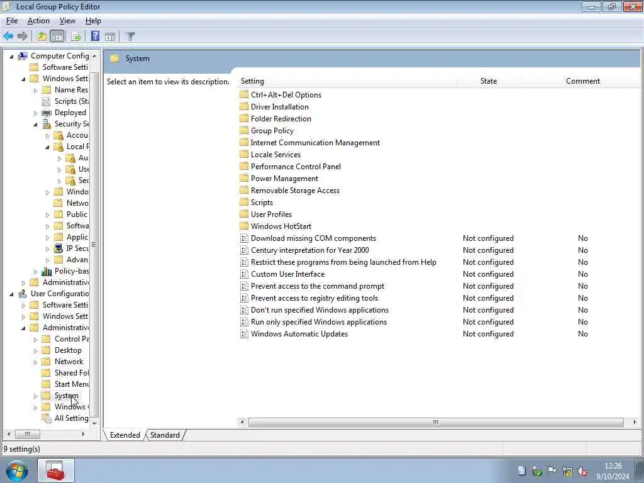
Task: Click the tree pane horizontal scrollbar thumb
Action: (x=28, y=434)
